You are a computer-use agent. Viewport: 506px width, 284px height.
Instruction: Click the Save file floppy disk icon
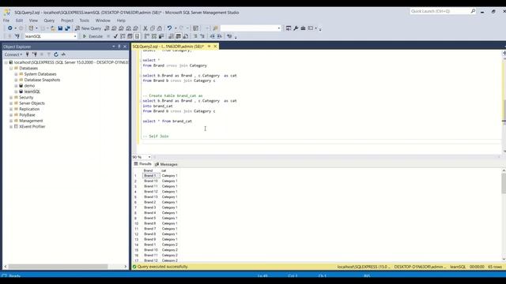tap(60, 28)
